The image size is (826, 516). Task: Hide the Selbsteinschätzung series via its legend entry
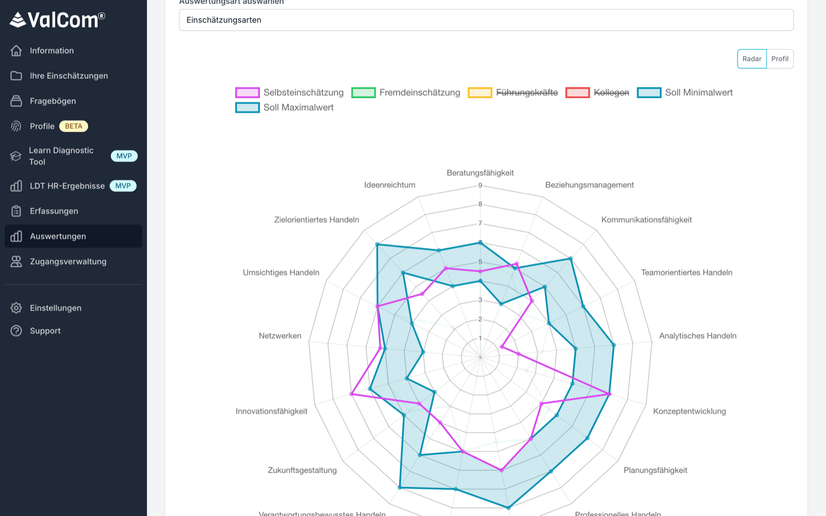pyautogui.click(x=303, y=92)
